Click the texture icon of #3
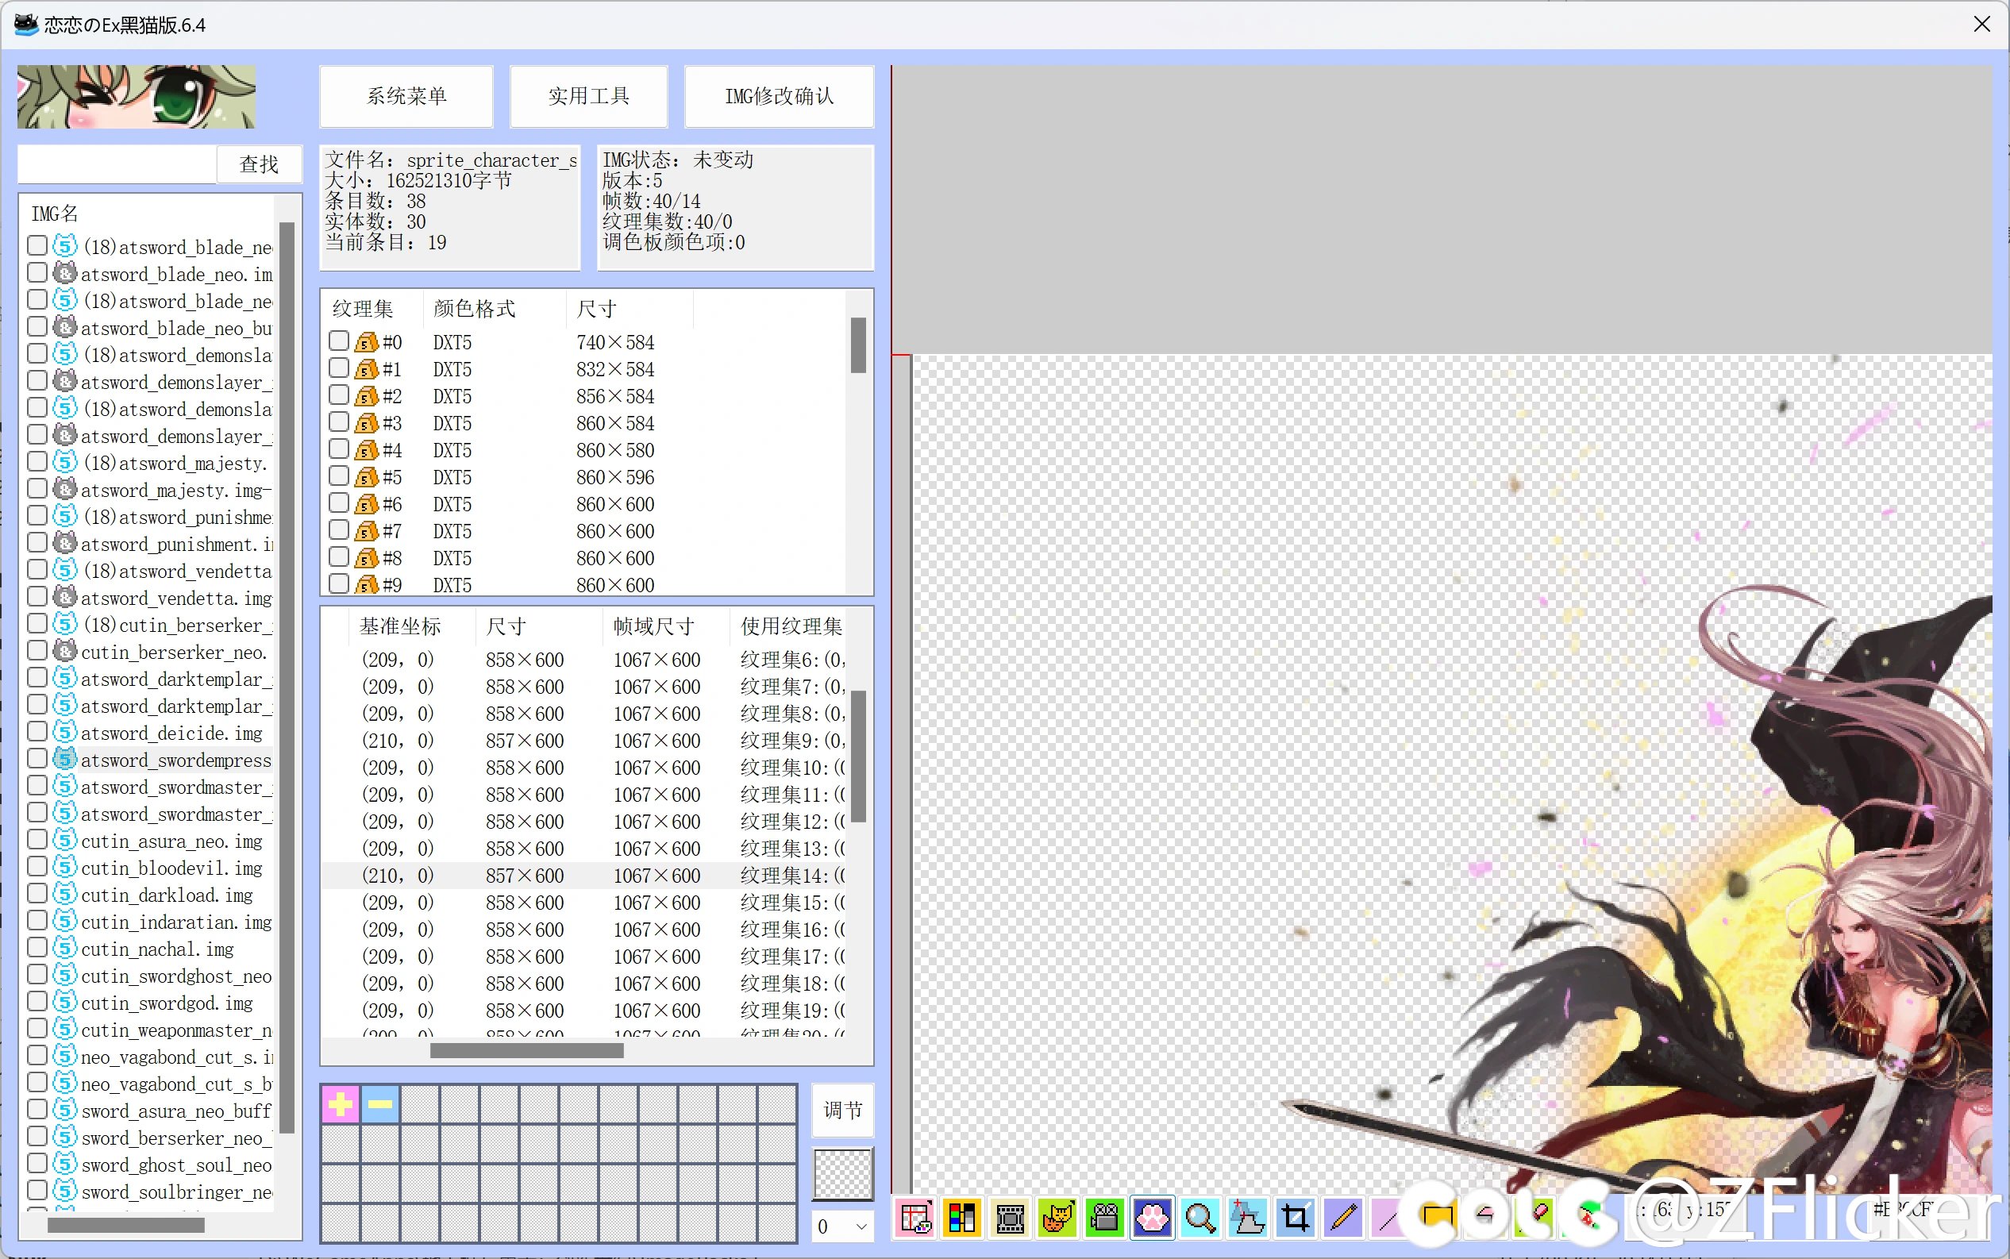 [367, 423]
